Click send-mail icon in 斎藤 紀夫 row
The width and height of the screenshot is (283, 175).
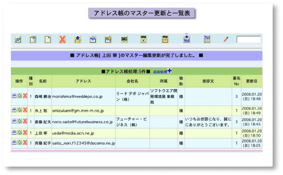(x=14, y=121)
